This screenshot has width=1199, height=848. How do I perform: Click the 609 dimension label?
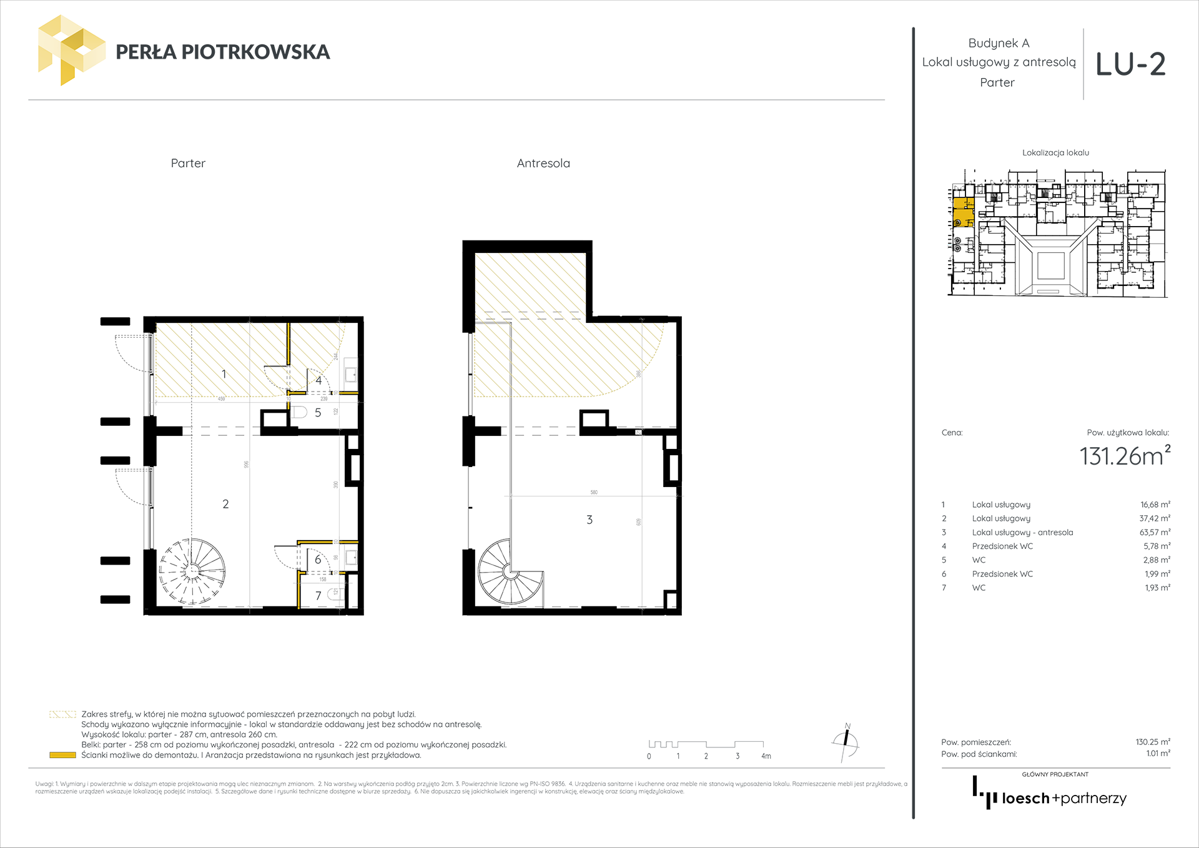[x=638, y=523]
